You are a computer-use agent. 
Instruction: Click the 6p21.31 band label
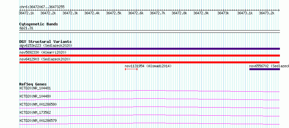click(26, 28)
